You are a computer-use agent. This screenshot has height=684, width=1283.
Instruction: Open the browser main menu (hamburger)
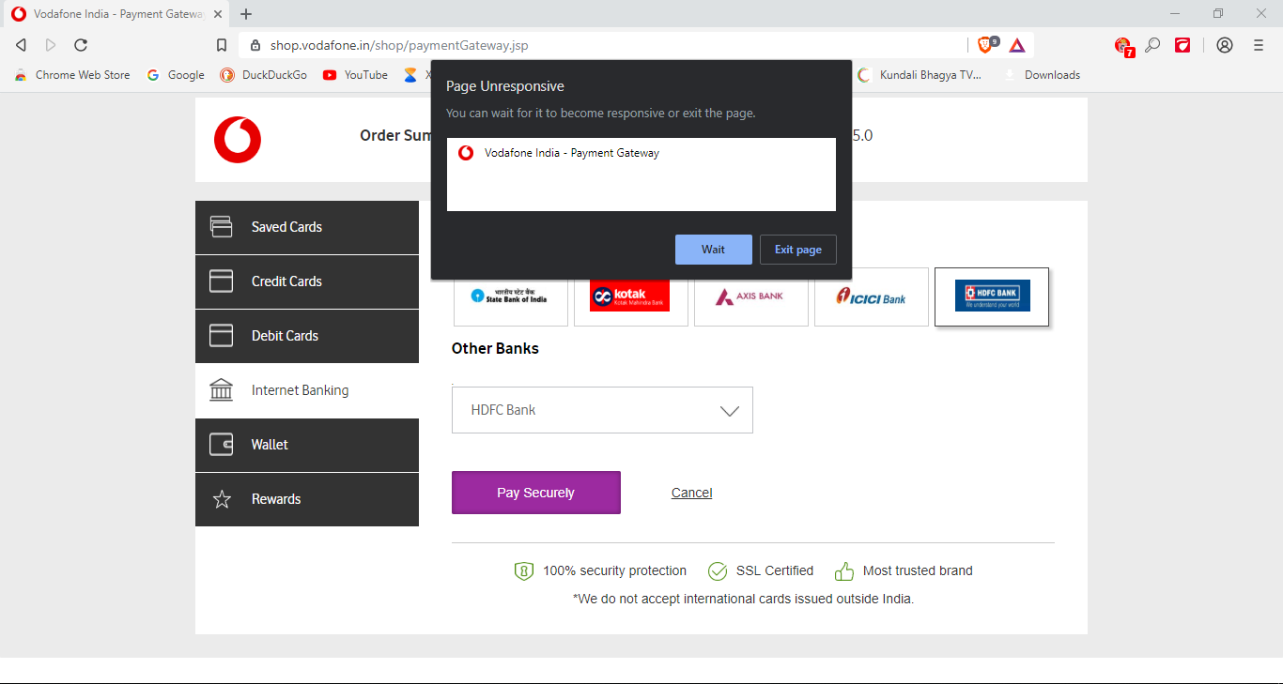click(1259, 45)
